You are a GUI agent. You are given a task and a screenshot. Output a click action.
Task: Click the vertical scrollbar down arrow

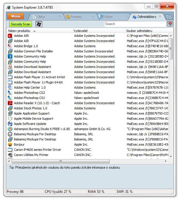click(171, 156)
